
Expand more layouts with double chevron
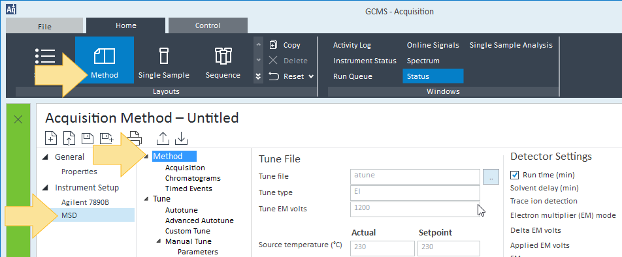[x=258, y=76]
